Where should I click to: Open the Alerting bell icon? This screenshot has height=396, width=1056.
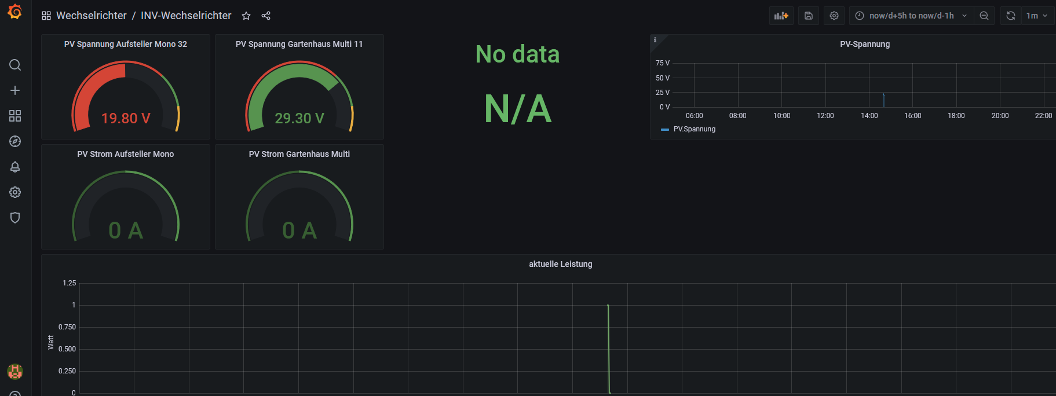click(15, 167)
